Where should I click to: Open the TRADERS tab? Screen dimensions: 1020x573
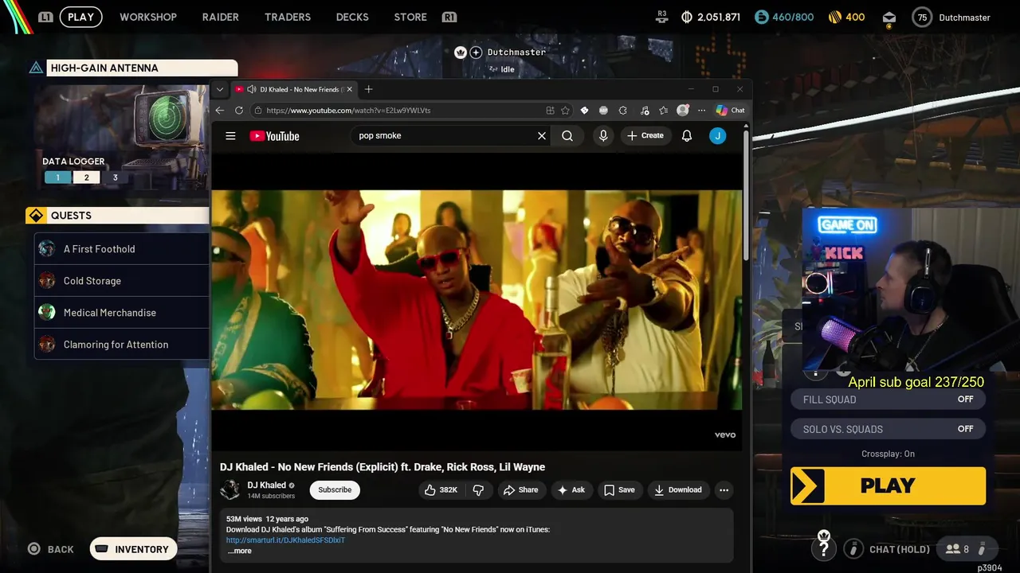pos(288,17)
